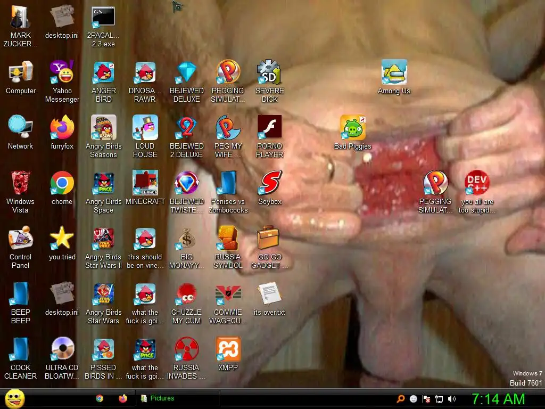Open the MARK ZUCKER... folder icon

(x=21, y=27)
